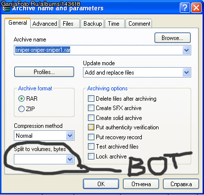
Task: Click the Update mode label
Action: (99, 63)
